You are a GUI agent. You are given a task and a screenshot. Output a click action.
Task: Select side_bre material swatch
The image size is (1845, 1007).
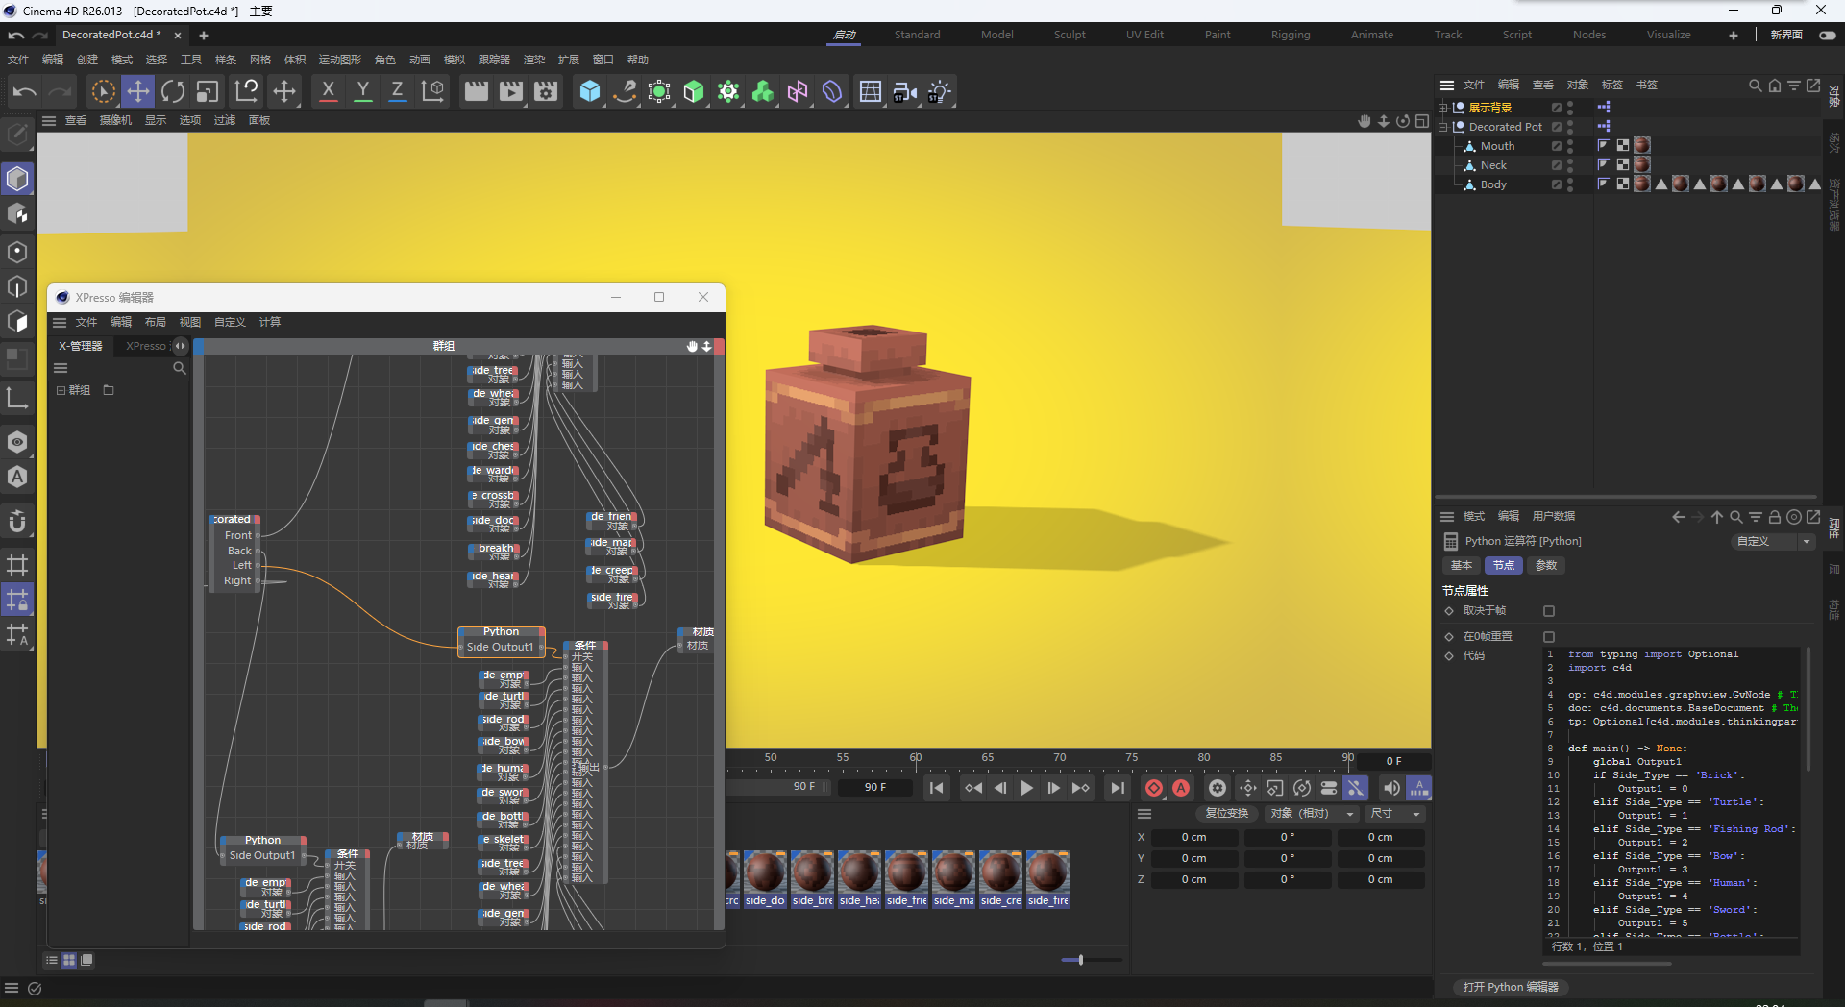point(812,879)
